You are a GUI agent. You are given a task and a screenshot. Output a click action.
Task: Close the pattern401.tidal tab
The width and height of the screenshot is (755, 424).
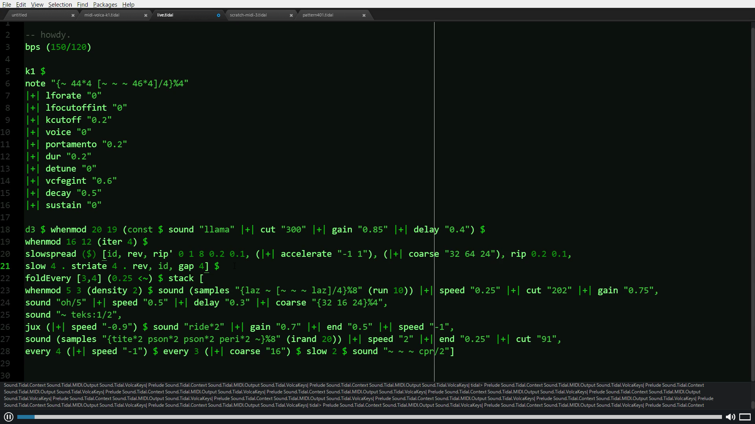click(364, 15)
